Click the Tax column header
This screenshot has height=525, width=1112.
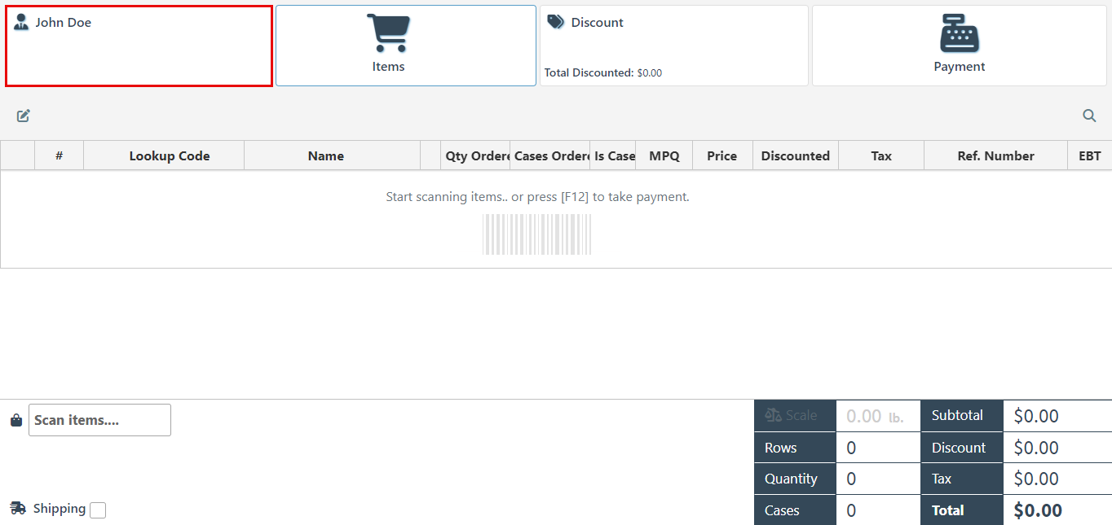[x=880, y=156]
